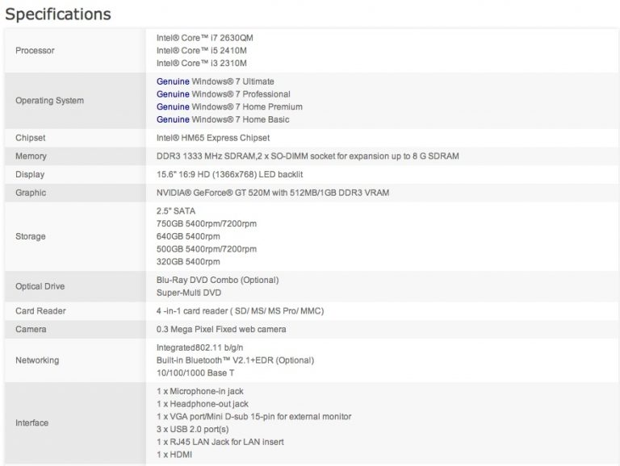
Task: Click the Card Reader row label
Action: (x=40, y=311)
